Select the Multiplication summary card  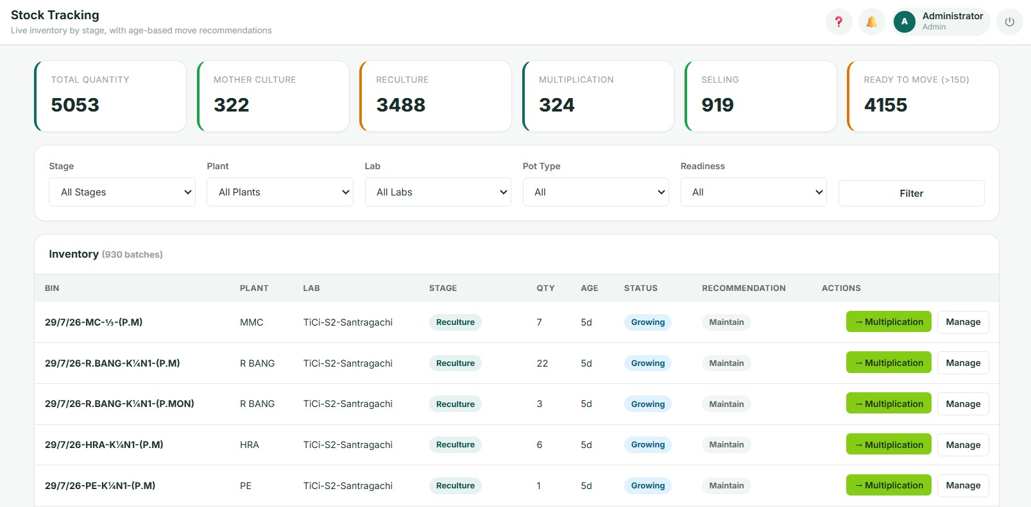coord(598,96)
